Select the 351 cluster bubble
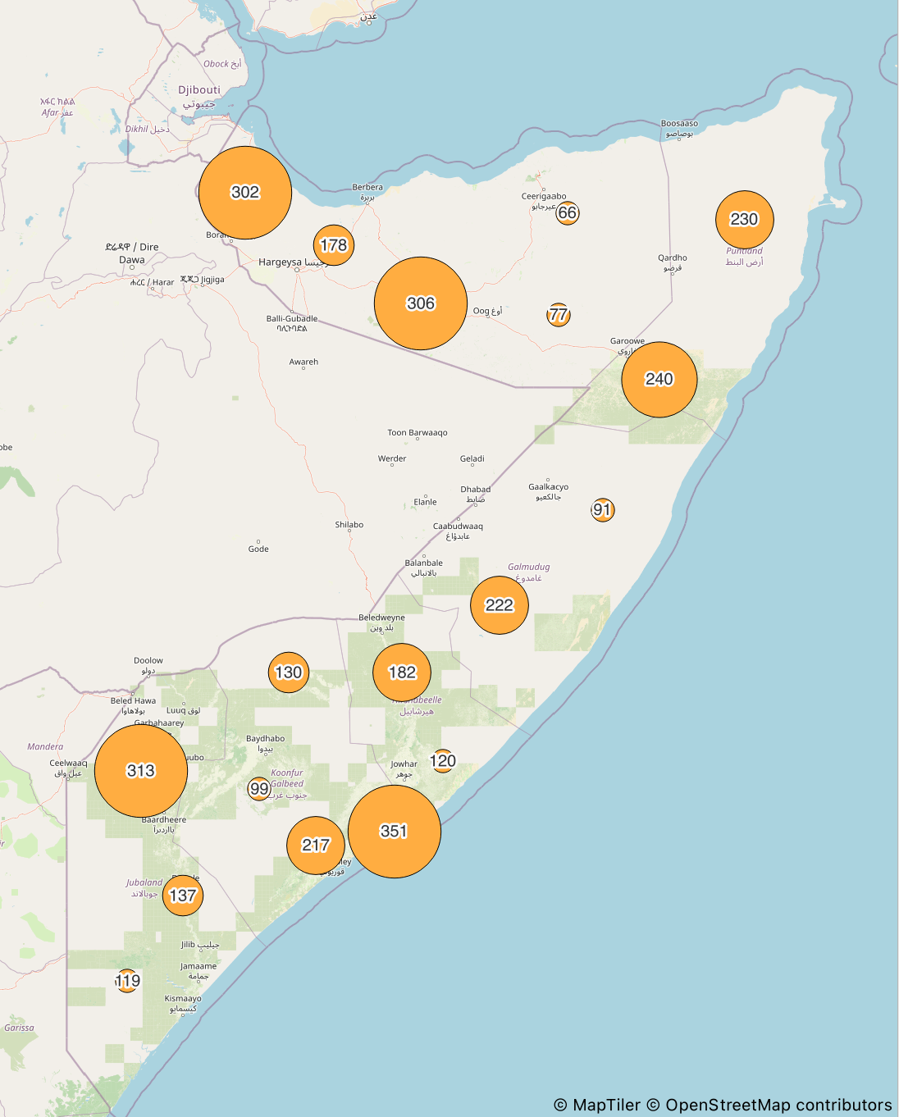This screenshot has height=1117, width=899. (x=395, y=832)
